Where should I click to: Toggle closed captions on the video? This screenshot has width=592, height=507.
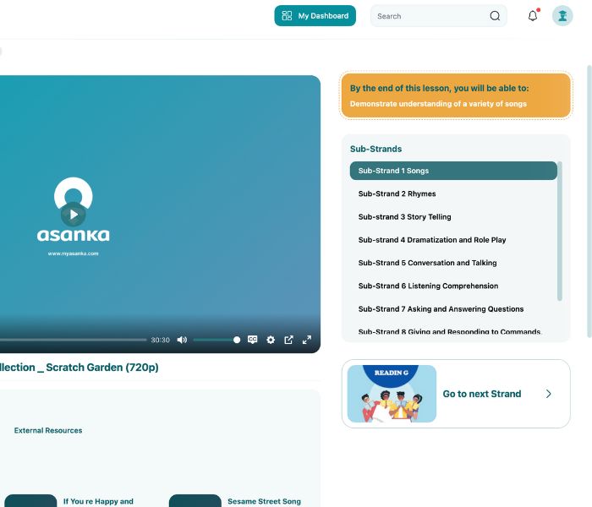click(252, 340)
